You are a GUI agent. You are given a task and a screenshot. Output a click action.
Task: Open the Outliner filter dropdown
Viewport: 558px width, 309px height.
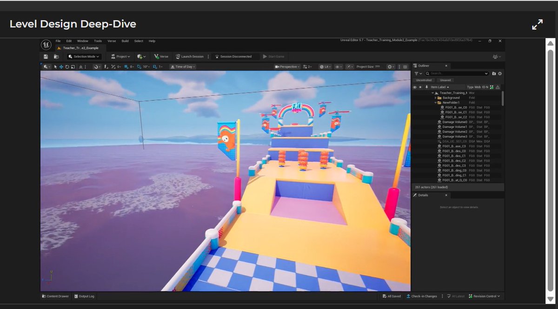(x=418, y=73)
